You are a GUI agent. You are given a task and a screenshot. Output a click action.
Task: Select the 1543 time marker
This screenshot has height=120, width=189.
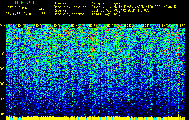click(x=56, y=26)
